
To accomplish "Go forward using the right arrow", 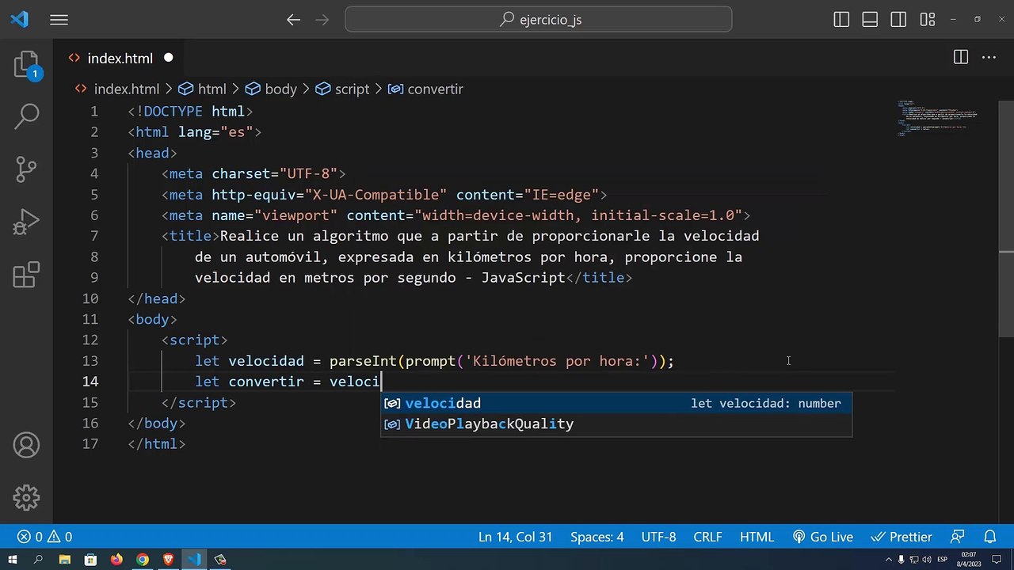I will (x=323, y=20).
